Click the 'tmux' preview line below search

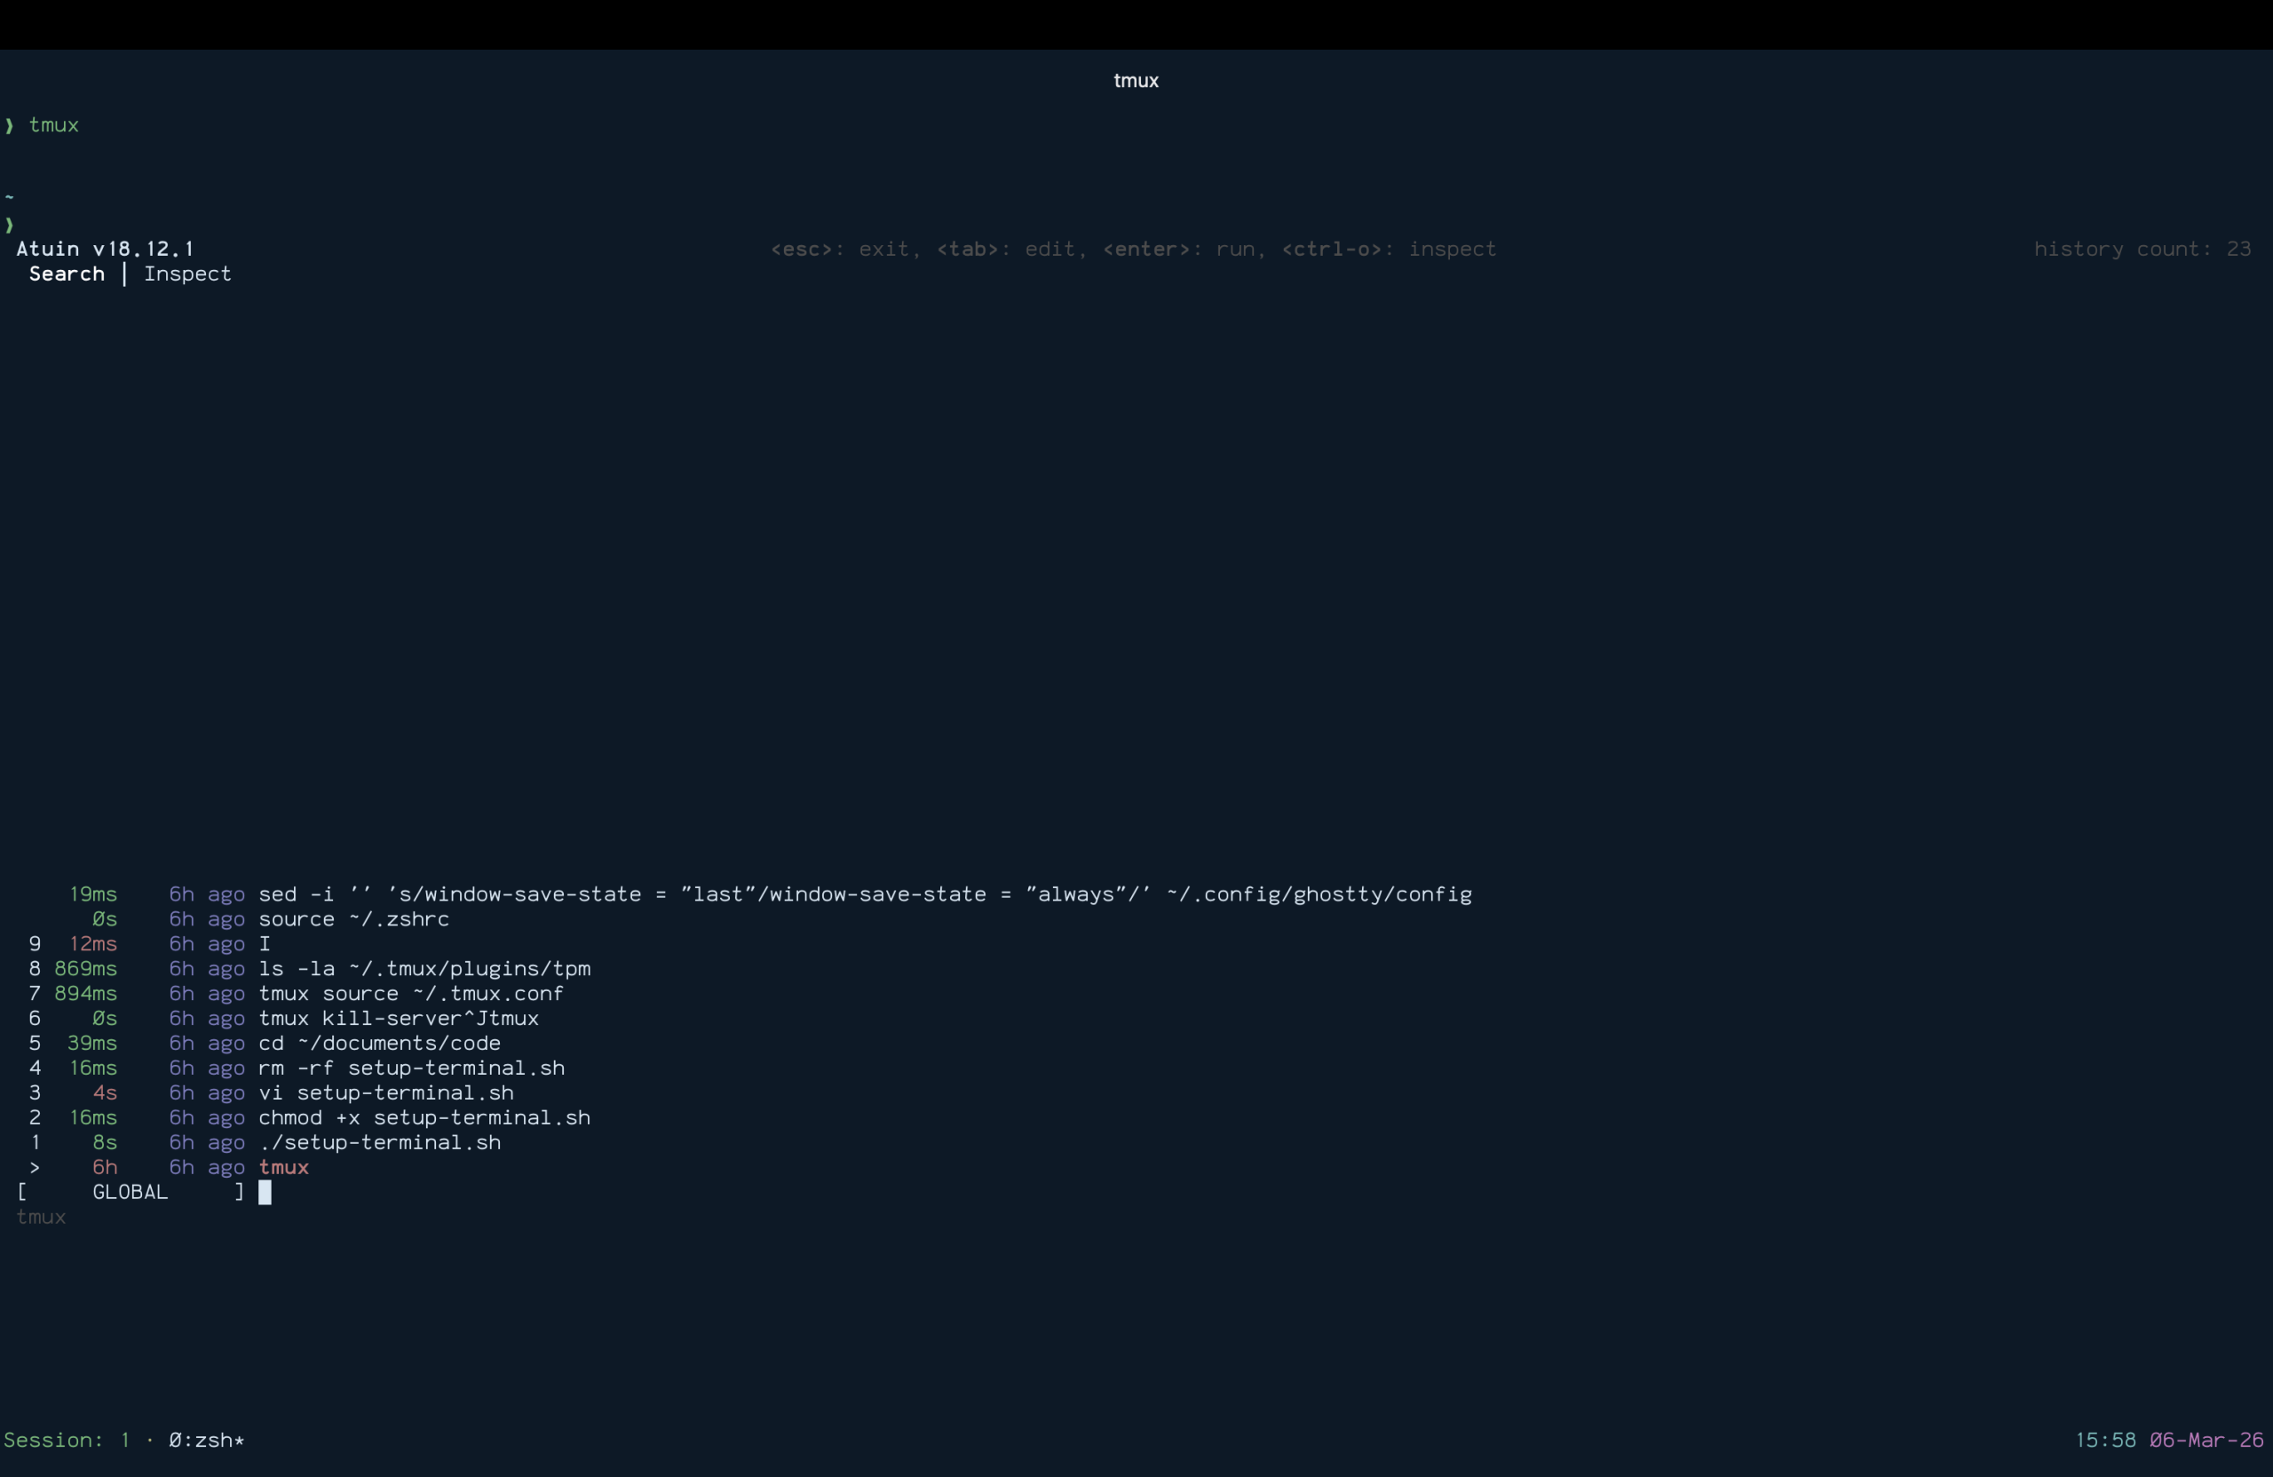click(41, 1217)
